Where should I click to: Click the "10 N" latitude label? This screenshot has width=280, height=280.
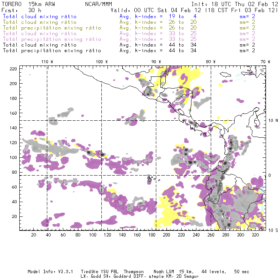coord(273,121)
